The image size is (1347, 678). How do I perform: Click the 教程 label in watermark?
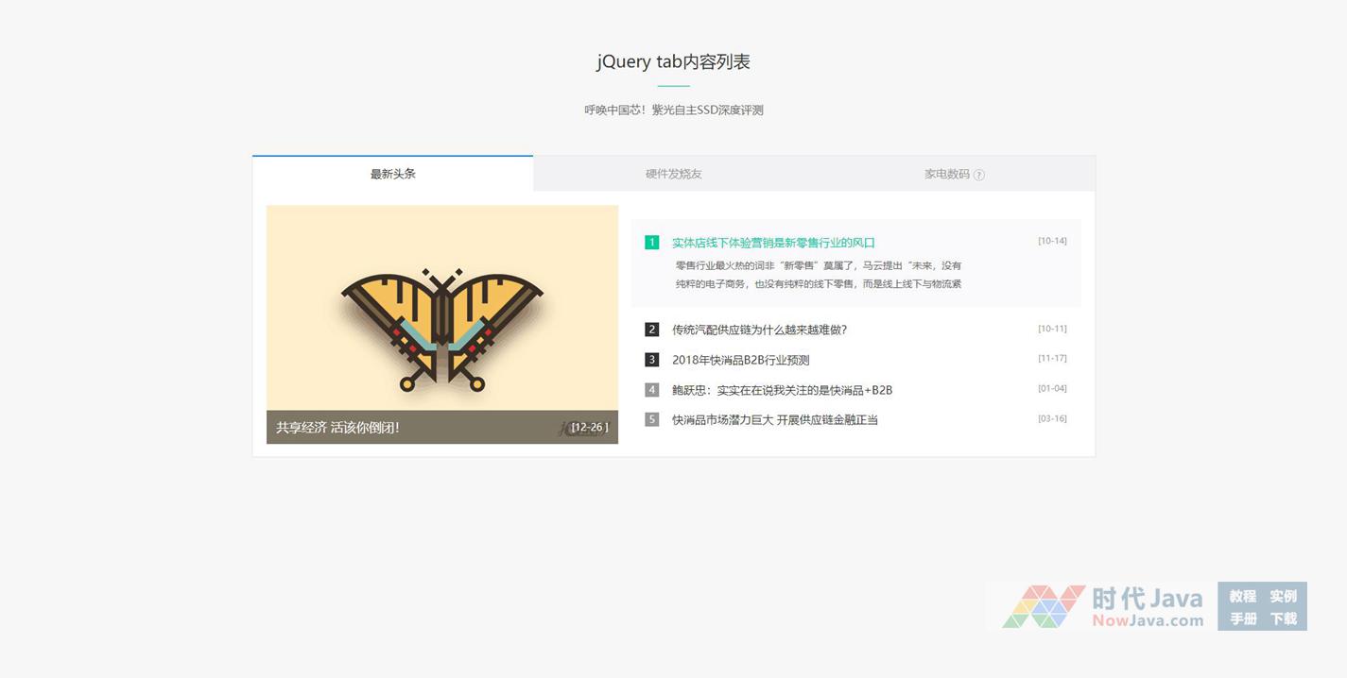[x=1242, y=596]
